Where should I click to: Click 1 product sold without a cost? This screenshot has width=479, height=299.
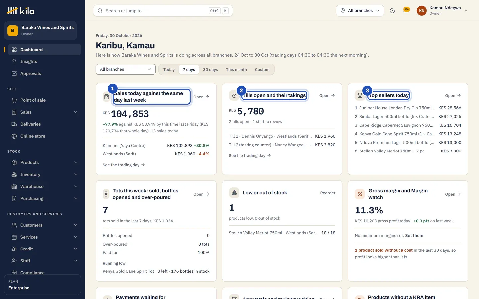click(x=384, y=250)
